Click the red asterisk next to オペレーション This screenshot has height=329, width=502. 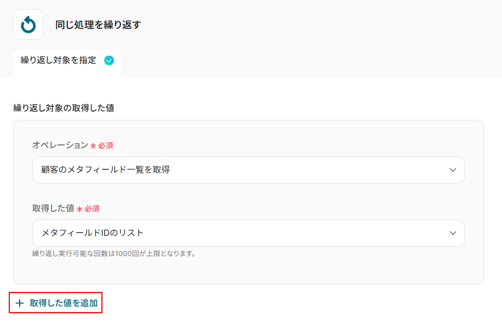pos(93,146)
